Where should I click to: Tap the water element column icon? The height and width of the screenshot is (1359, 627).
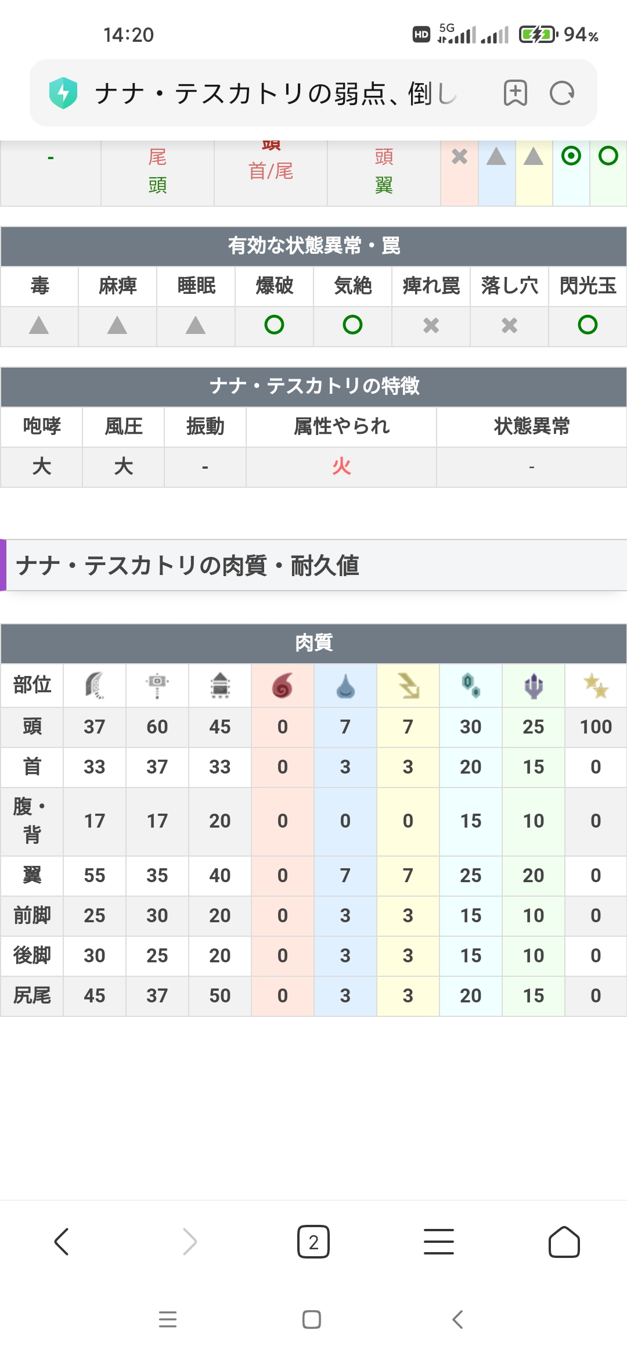coord(345,686)
